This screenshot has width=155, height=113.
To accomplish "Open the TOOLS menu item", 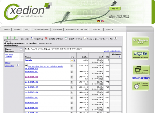I will 109,29.
